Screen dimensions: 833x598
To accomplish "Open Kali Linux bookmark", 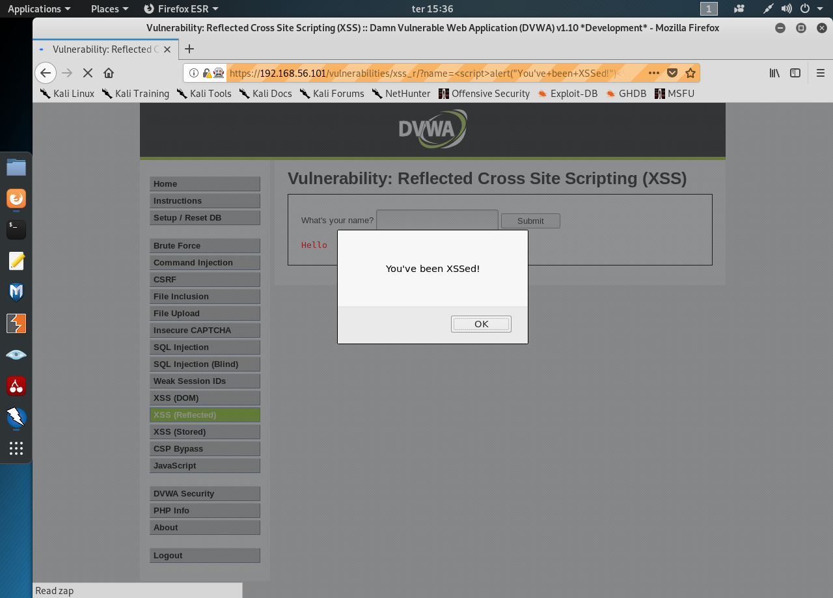I will coord(67,93).
